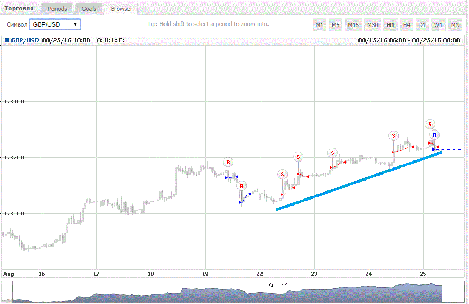Image resolution: width=469 pixels, height=304 pixels.
Task: Click the blue B marker on Aug 25
Action: tap(435, 135)
